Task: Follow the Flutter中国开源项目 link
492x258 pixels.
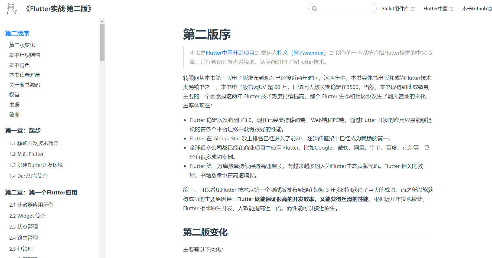Action: [x=231, y=52]
